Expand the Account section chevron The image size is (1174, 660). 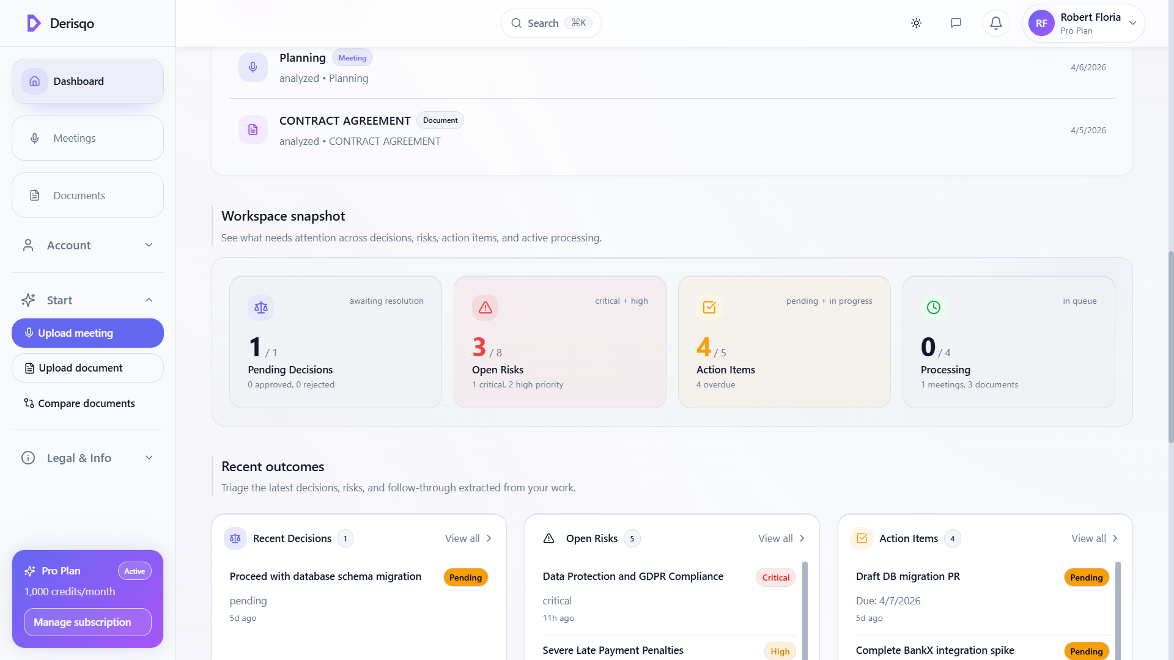pos(149,245)
